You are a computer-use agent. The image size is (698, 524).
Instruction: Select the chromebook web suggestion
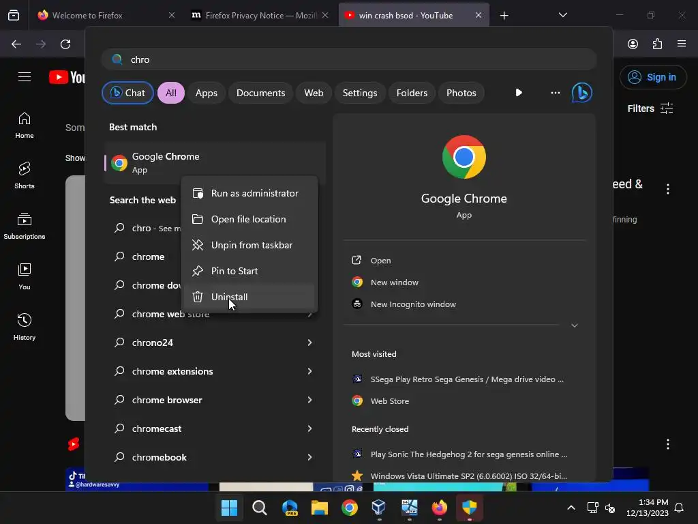coord(160,457)
